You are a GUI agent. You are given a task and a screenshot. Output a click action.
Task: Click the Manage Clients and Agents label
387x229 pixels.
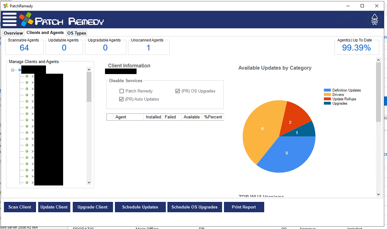pos(34,62)
